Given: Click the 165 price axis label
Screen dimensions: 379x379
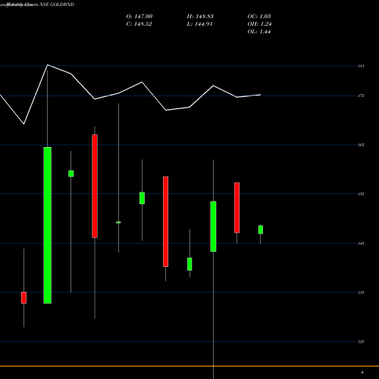Looking at the screenshot, I should [x=361, y=145].
